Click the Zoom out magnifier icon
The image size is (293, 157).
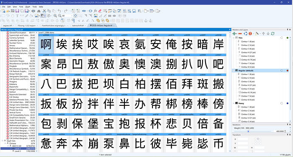coord(60,16)
